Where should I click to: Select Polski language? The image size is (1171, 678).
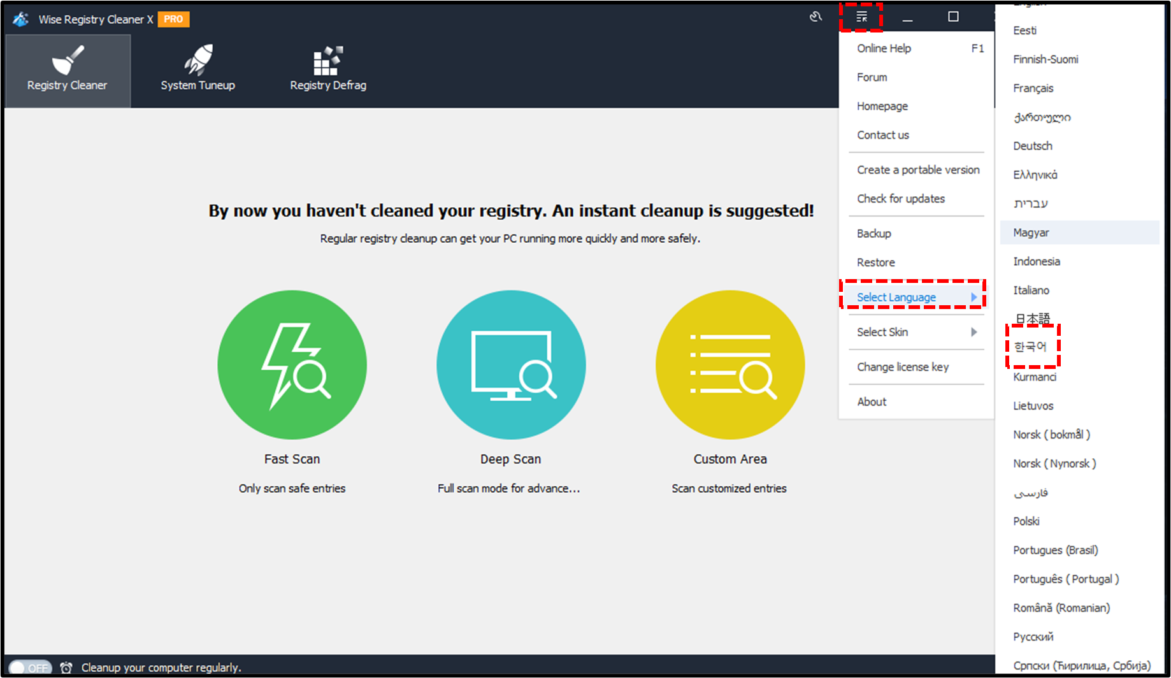point(1079,521)
